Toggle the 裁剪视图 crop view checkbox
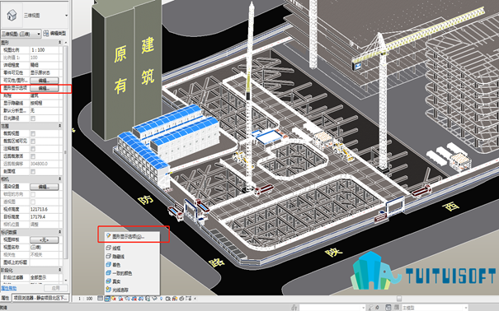Screen dimensions: 499x311 click(x=33, y=133)
